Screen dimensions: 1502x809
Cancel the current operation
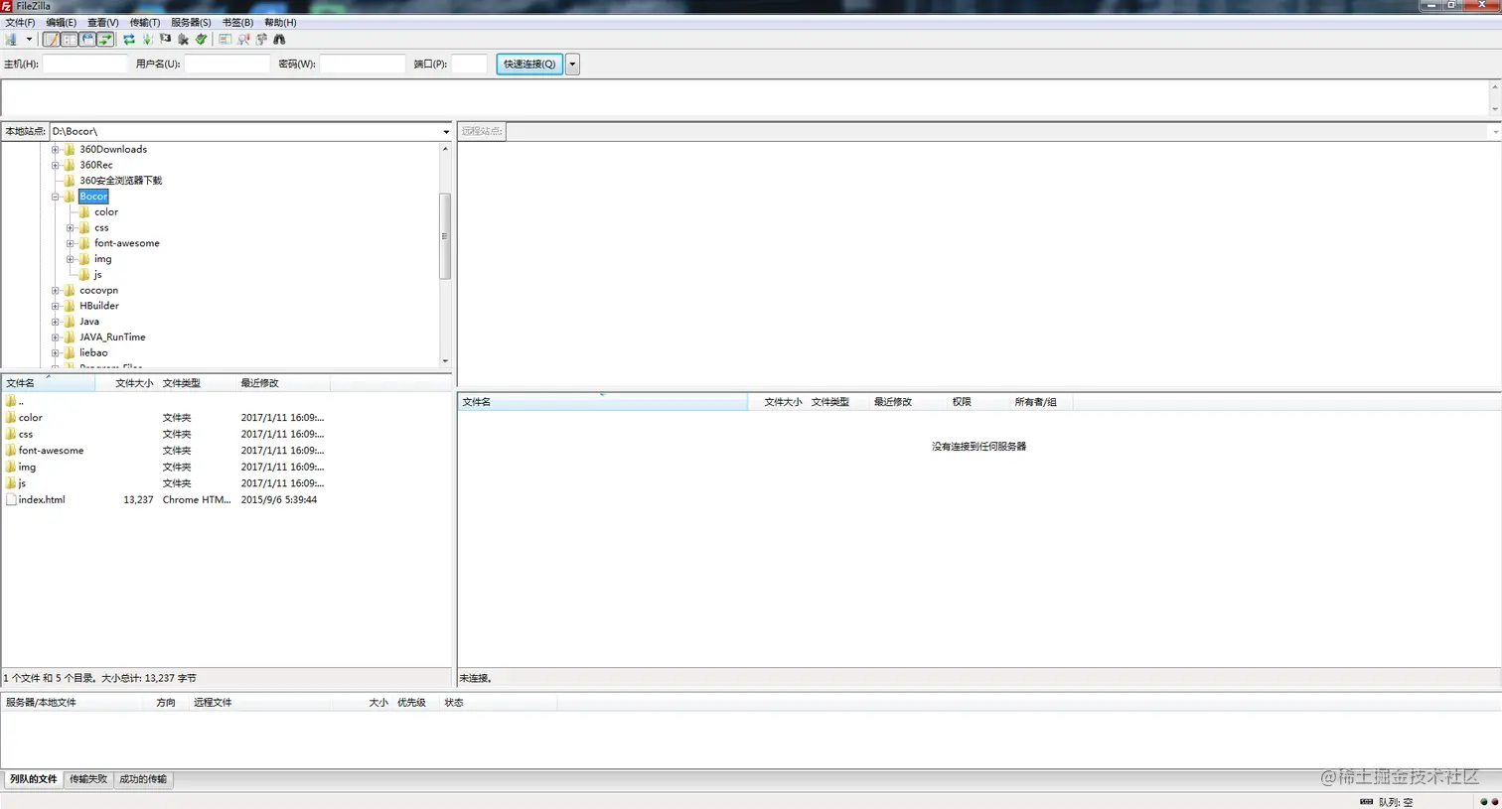pyautogui.click(x=165, y=40)
